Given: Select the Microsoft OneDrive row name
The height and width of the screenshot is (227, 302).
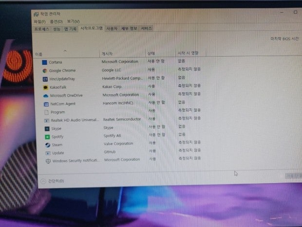Looking at the screenshot, I should tap(66, 96).
